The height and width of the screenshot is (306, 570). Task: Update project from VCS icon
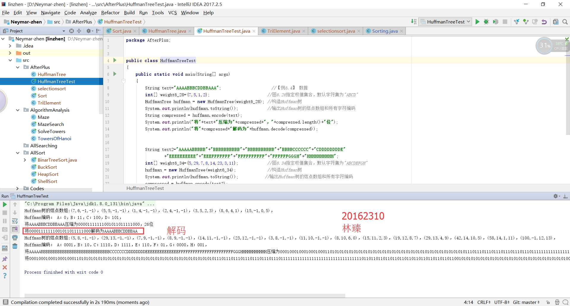[x=517, y=22]
